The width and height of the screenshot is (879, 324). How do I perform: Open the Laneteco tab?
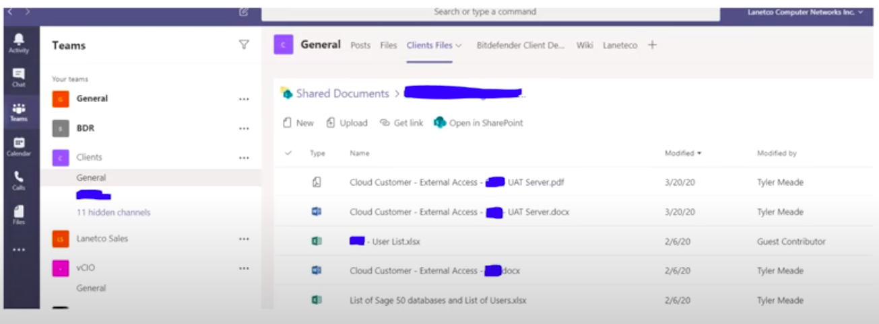pos(620,45)
